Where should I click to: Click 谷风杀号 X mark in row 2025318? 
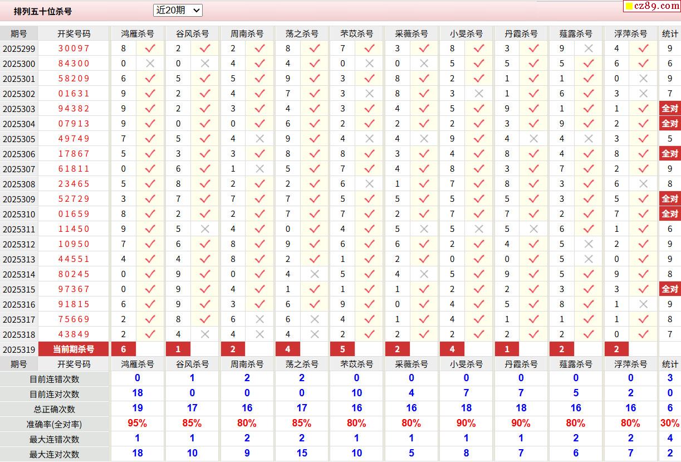pyautogui.click(x=205, y=334)
